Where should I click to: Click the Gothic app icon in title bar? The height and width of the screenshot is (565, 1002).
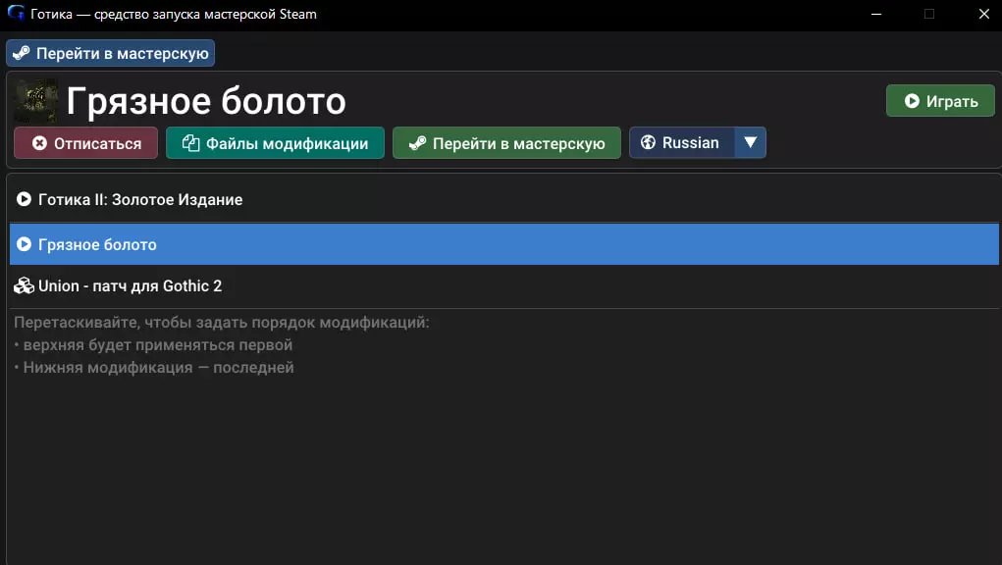[16, 13]
